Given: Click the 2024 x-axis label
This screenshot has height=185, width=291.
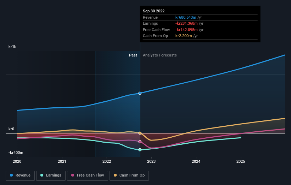Looking at the screenshot, I should pos(196,162).
